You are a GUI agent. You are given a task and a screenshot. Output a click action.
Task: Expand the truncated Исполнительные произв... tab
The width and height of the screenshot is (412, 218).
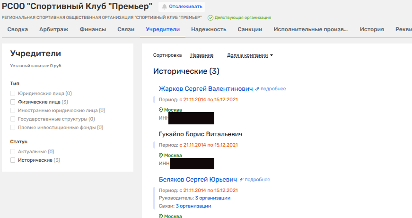tap(311, 29)
